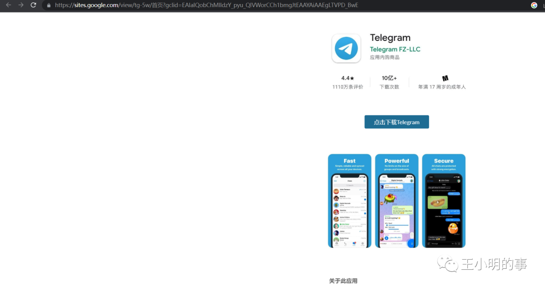Click the 应用内购商品 in-app purchases text
The image size is (545, 288).
(x=385, y=57)
